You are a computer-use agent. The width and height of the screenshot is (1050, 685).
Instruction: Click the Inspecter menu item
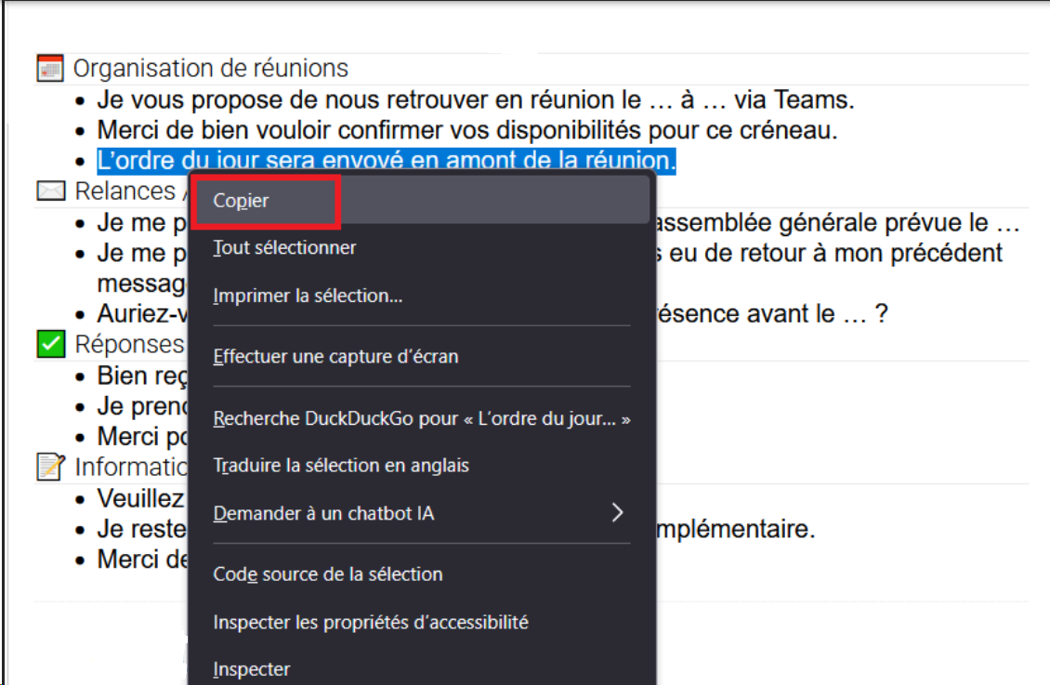[x=251, y=669]
